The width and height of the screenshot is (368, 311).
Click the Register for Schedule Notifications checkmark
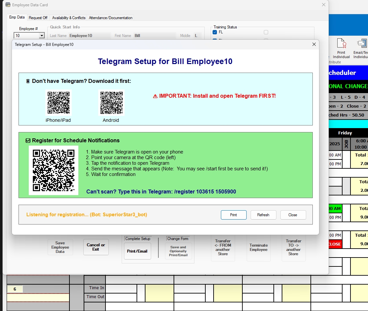coord(28,141)
